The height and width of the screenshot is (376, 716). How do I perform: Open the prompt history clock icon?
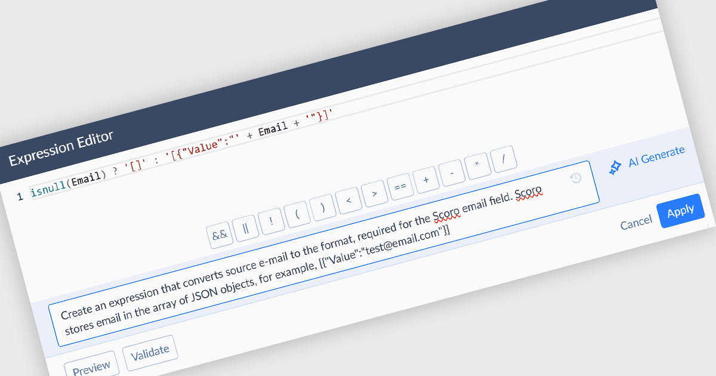pyautogui.click(x=576, y=178)
